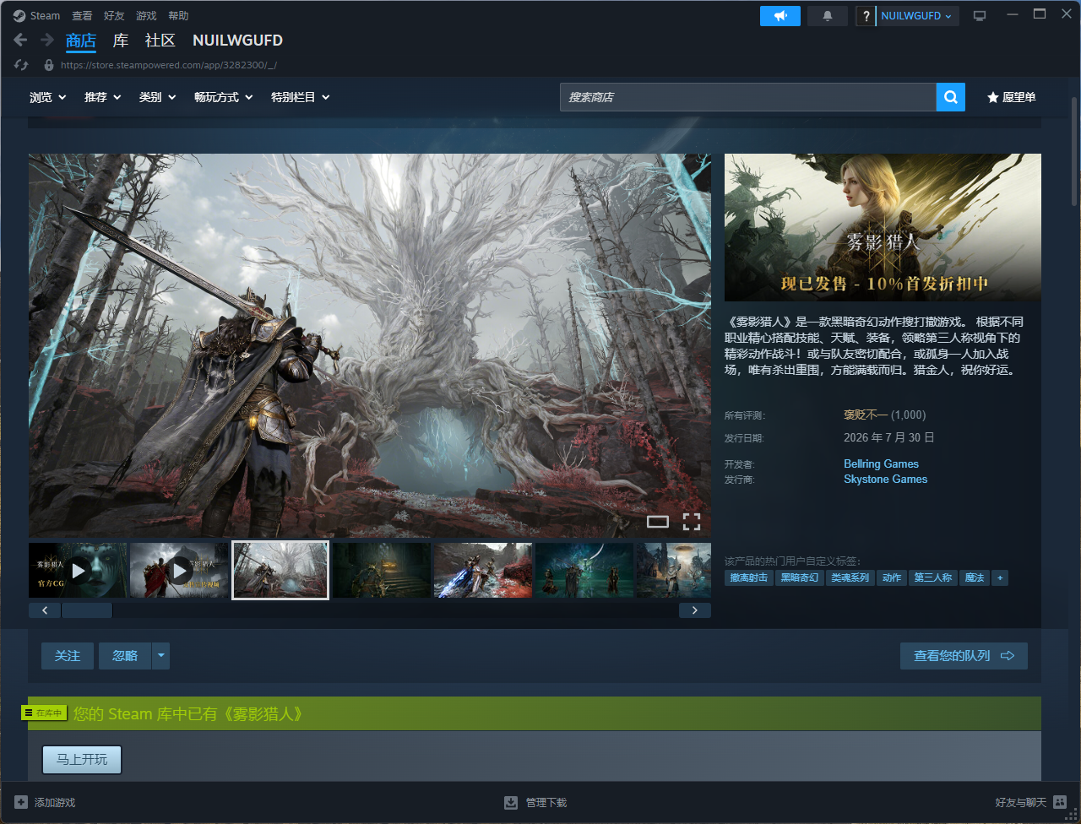Open the dropdown arrow next to 忽略
Viewport: 1081px width, 824px height.
160,656
